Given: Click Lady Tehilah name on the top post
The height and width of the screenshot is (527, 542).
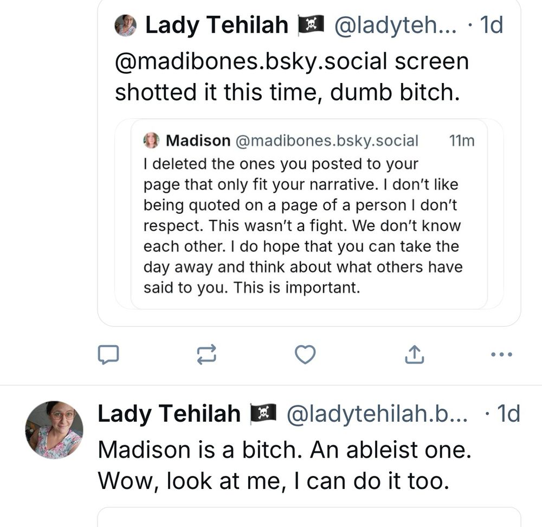Looking at the screenshot, I should click(x=217, y=26).
